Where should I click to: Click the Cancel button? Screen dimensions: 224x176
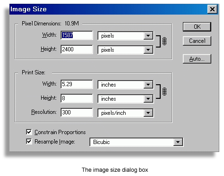click(x=197, y=41)
